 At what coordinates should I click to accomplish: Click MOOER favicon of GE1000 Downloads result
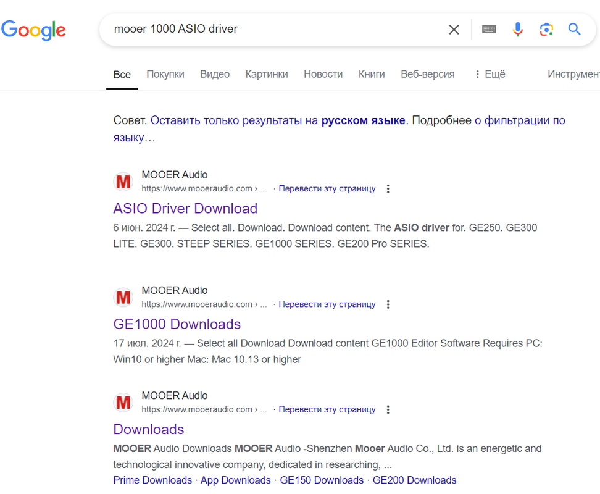pyautogui.click(x=123, y=297)
